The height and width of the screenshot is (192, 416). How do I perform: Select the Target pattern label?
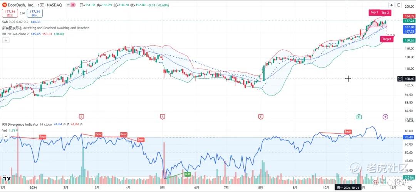(x=387, y=39)
